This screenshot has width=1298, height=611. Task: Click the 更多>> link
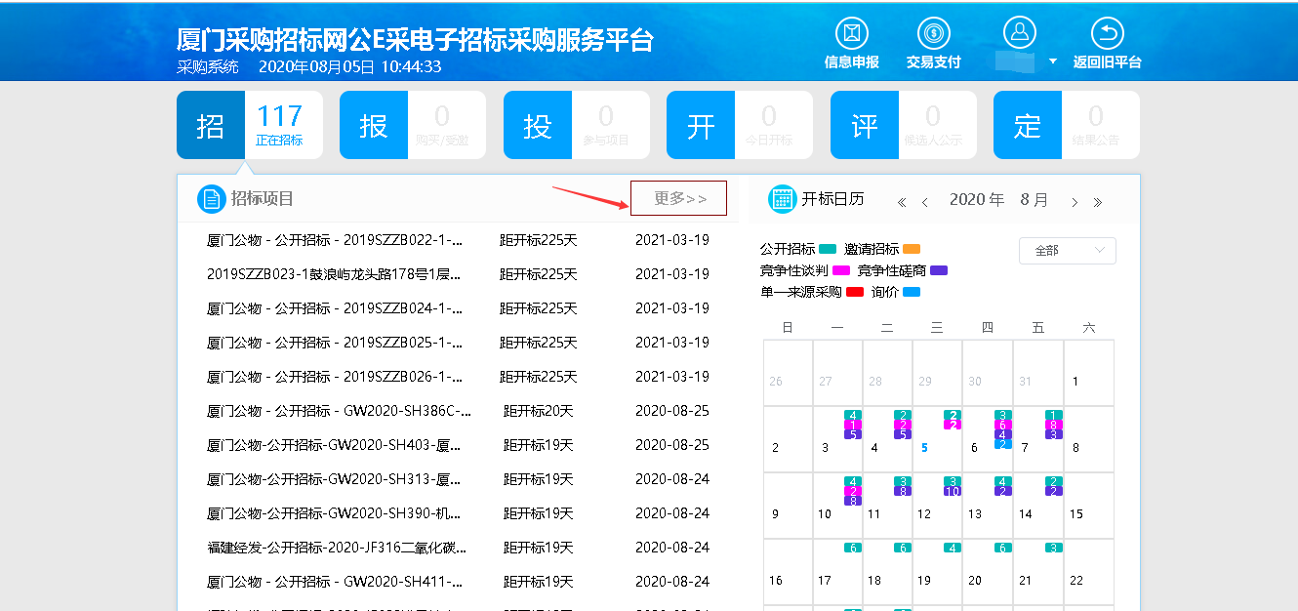(679, 199)
